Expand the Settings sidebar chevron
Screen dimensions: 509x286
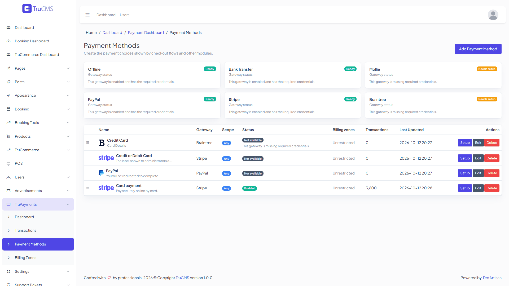(x=68, y=271)
